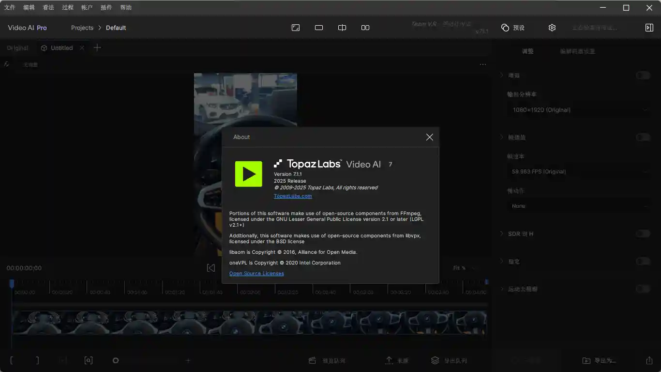The width and height of the screenshot is (661, 372).
Task: Open the 1080×1920 (Original) resolution dropdown
Action: [x=578, y=110]
